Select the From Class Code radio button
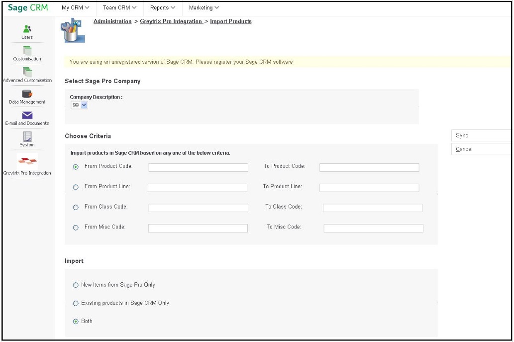 76,208
